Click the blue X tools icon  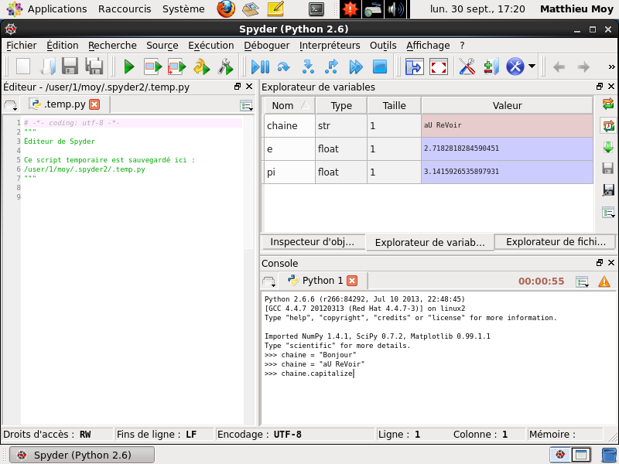coord(515,67)
